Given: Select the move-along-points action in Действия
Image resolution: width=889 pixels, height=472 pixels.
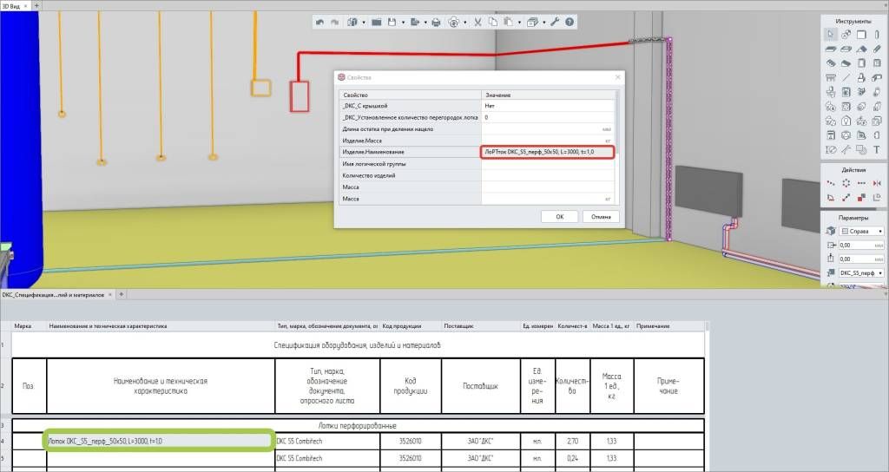Looking at the screenshot, I should click(831, 183).
